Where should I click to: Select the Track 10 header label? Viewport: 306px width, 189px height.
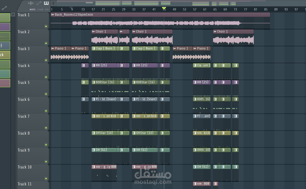(x=24, y=167)
